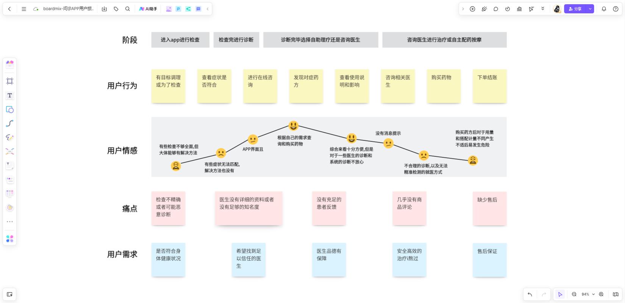This screenshot has height=303, width=625.
Task: Collapse the top-left toolbar with chevron
Action: pos(208,9)
